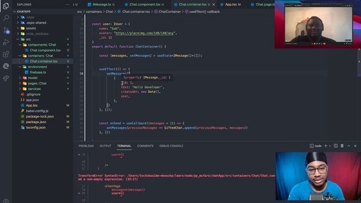Launch a new terminal with the plus icon
Image resolution: width=361 pixels, height=203 pixels.
pyautogui.click(x=325, y=146)
